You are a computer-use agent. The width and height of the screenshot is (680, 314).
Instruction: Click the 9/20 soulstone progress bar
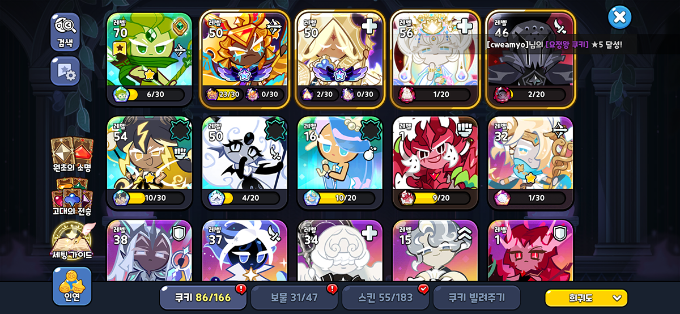pyautogui.click(x=436, y=198)
